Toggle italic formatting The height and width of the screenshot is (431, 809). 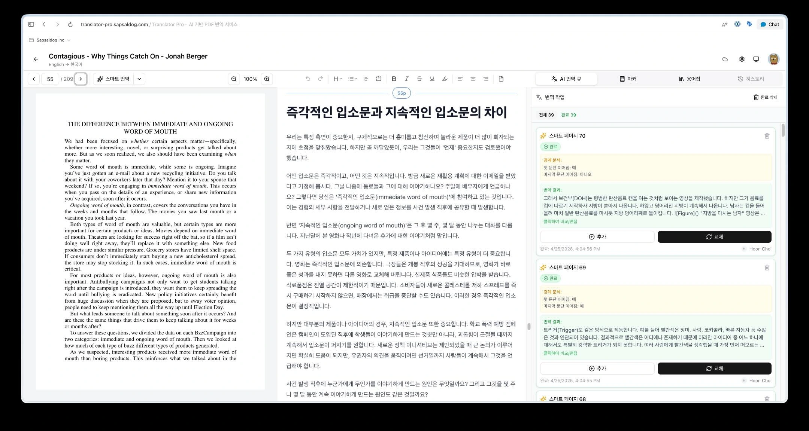click(406, 79)
